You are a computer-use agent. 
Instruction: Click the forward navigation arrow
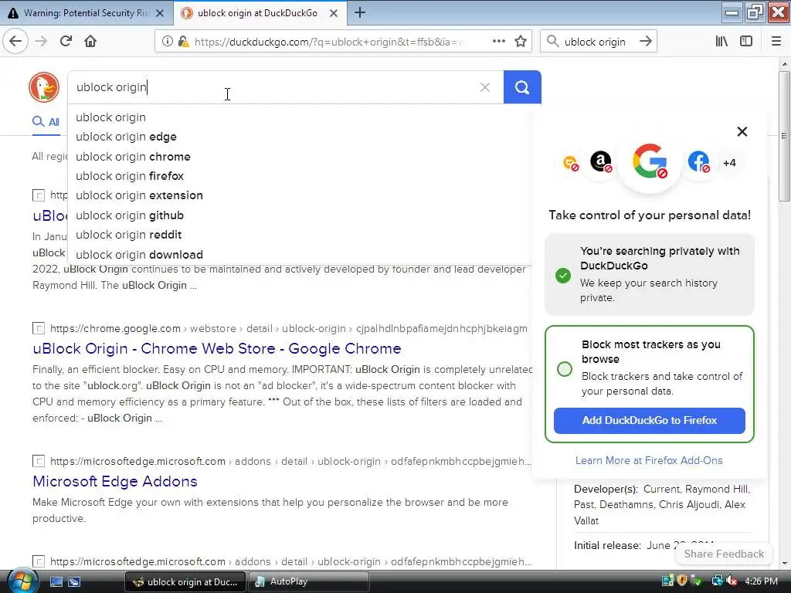[42, 42]
